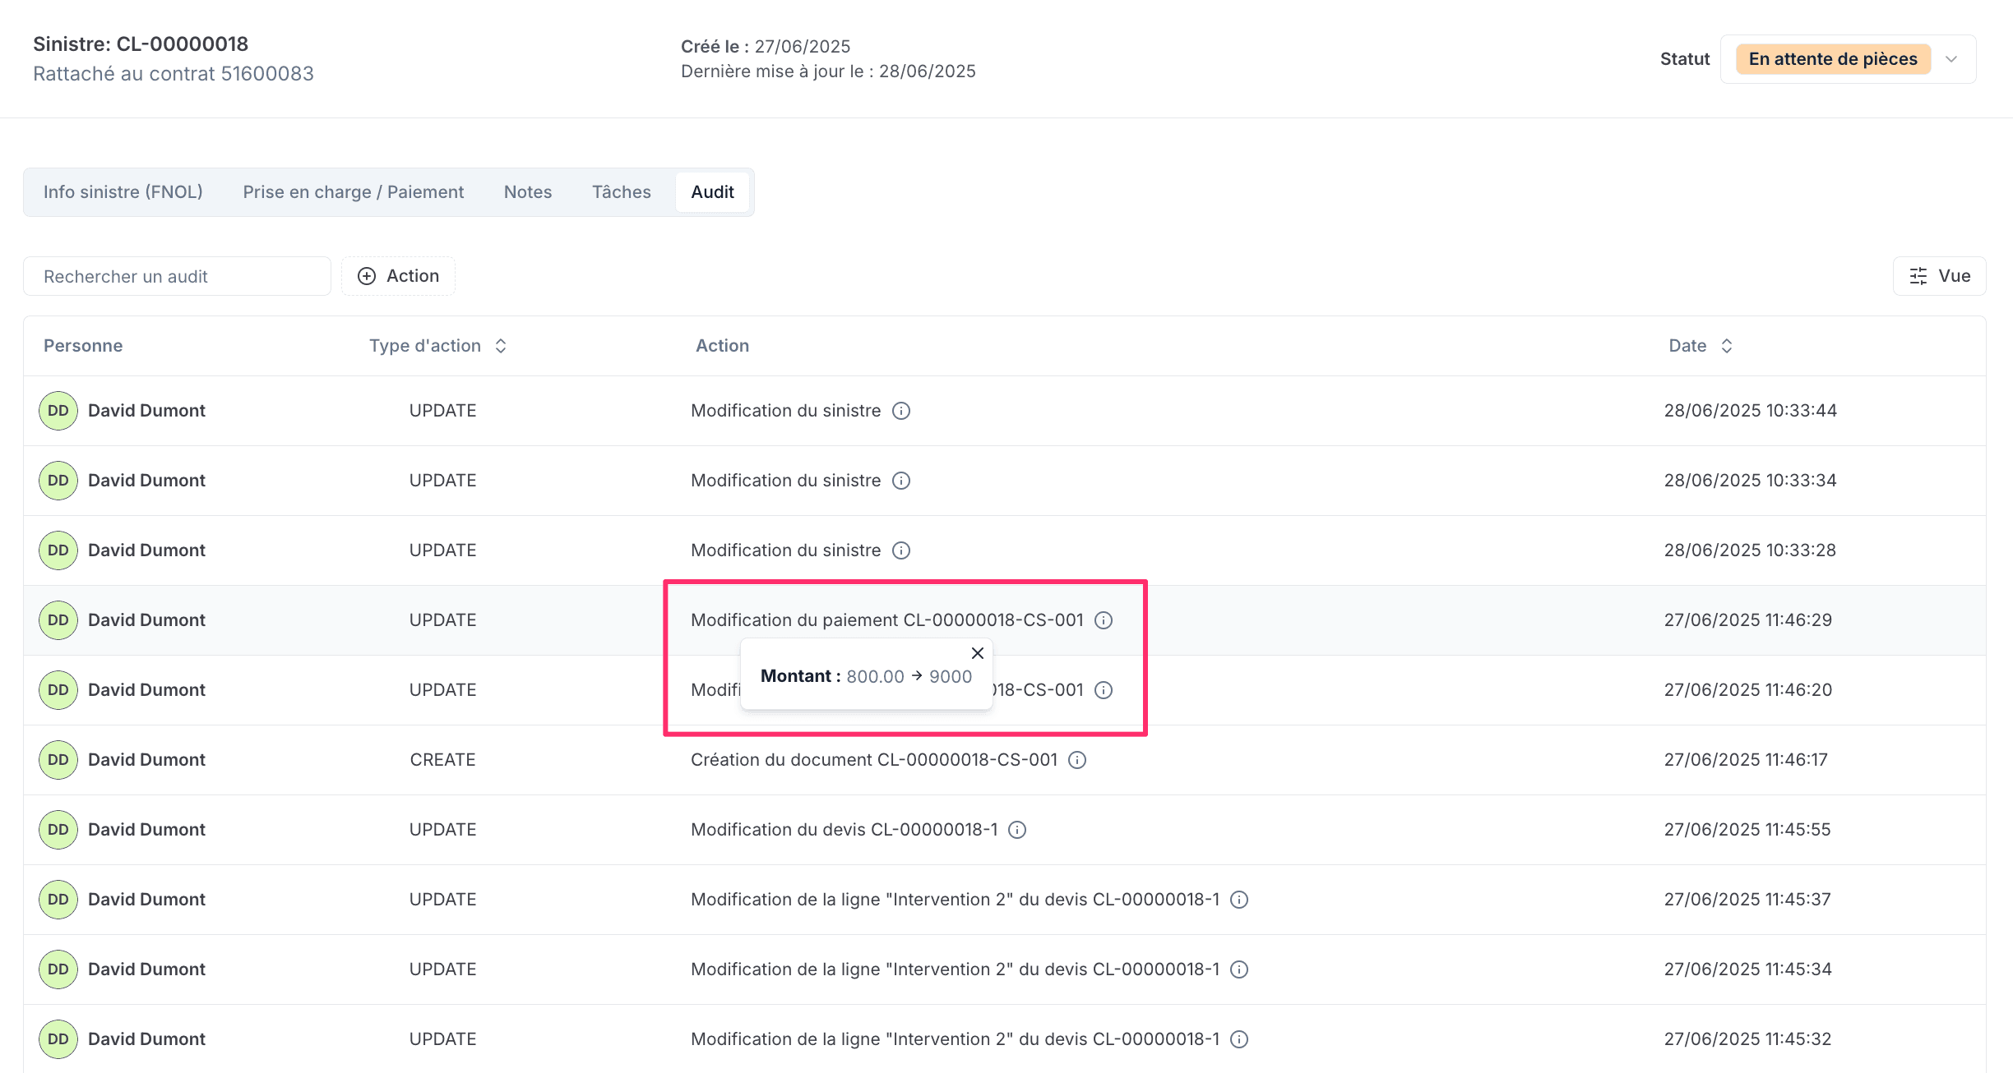Click info icon for 10:33:28 sinistre modification
The image size is (2013, 1073).
point(901,550)
